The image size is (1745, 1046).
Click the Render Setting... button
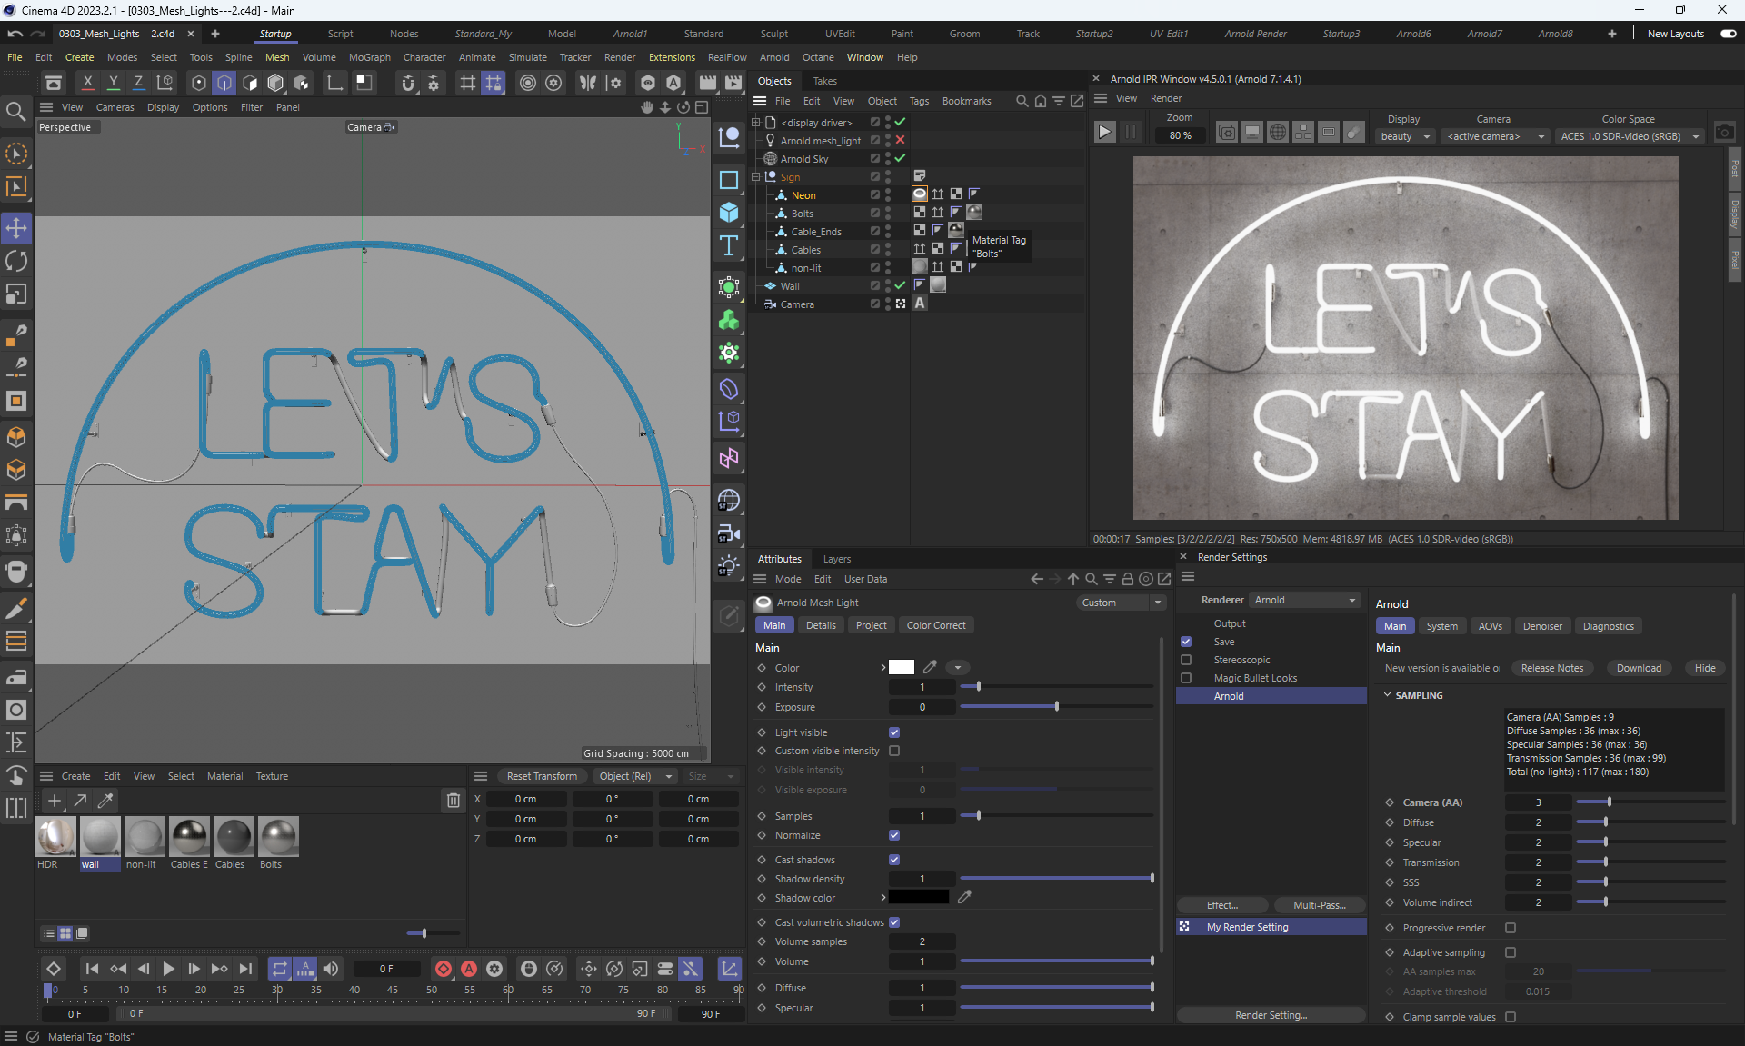tap(1270, 1015)
